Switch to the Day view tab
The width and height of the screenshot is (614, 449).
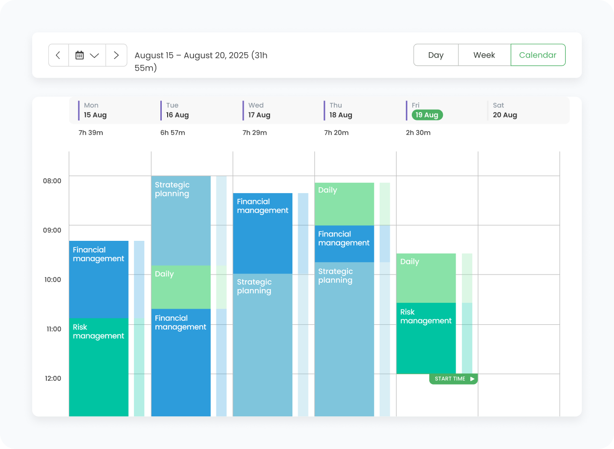click(436, 55)
